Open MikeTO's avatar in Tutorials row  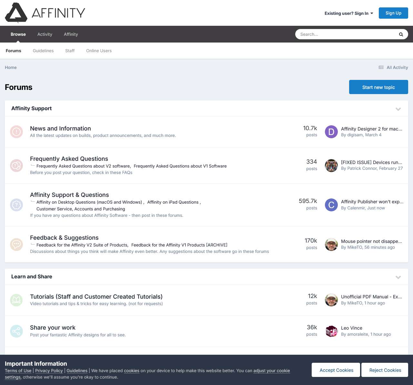click(331, 300)
